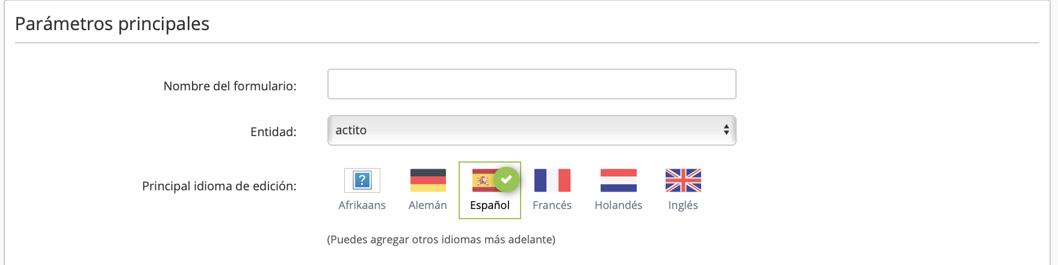The height and width of the screenshot is (265, 1058).
Task: Click the "Principal idioma de edición:" label
Action: 219,186
